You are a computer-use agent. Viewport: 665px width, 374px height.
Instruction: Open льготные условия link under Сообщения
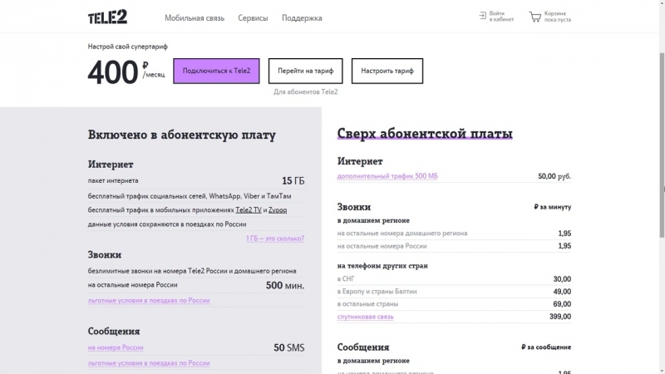149,363
